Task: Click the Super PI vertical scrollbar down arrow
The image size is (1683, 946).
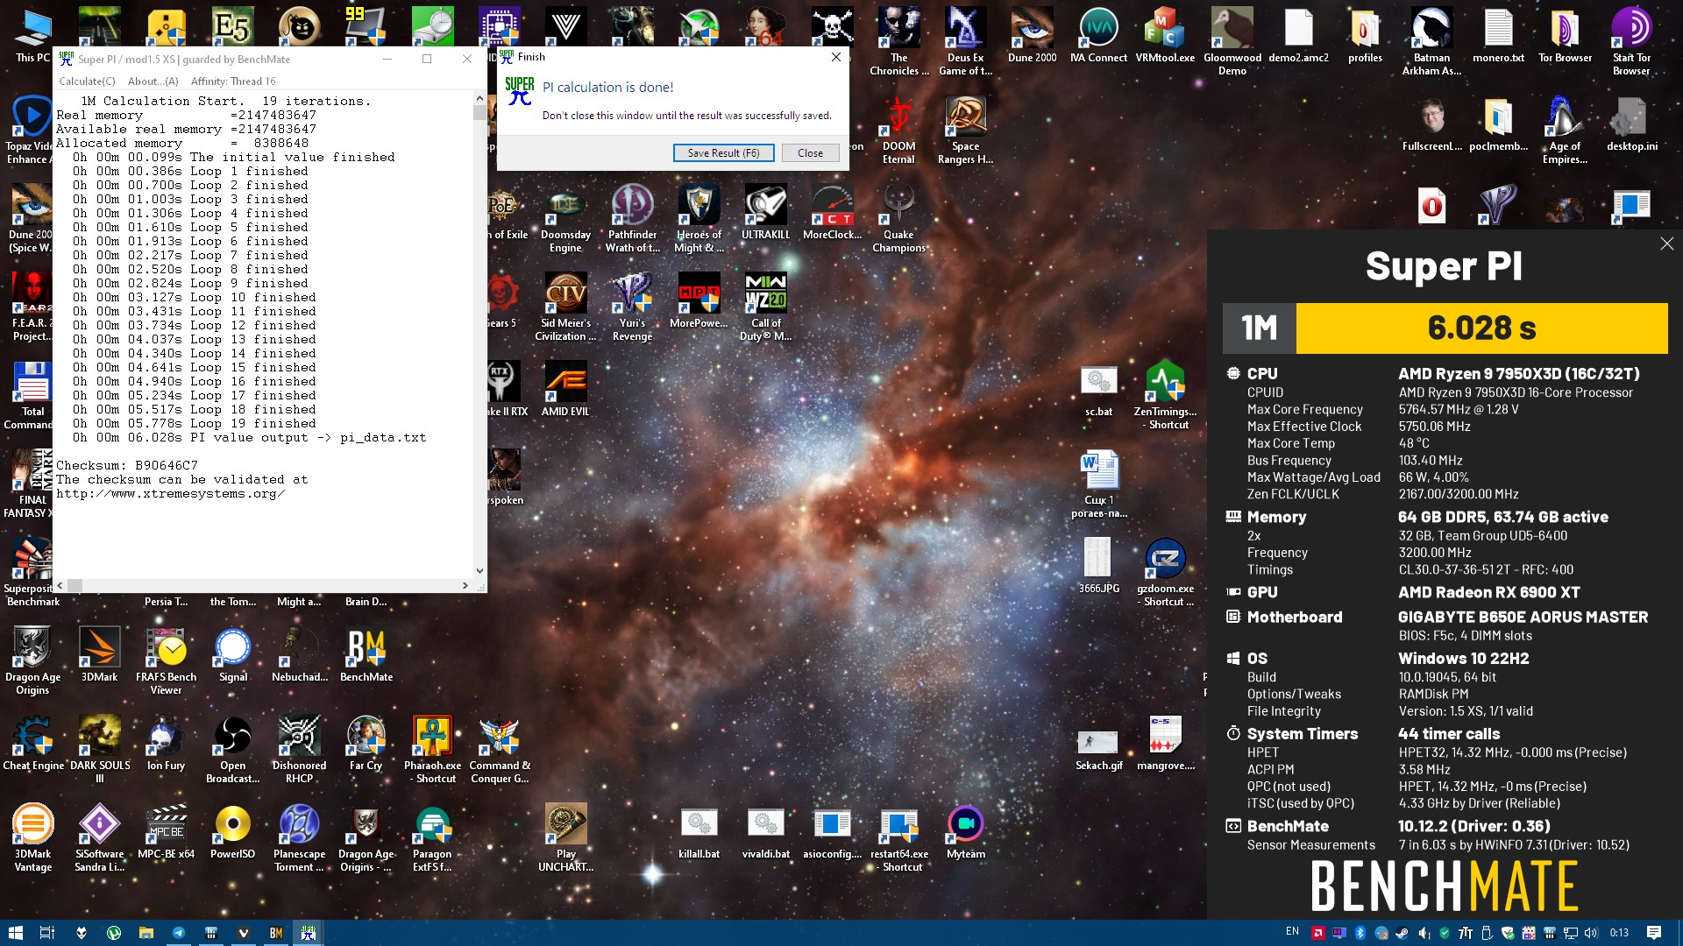Action: [x=479, y=570]
